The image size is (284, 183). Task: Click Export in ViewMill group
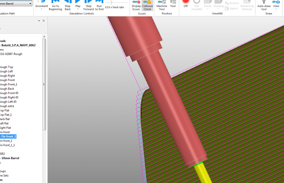231,8
